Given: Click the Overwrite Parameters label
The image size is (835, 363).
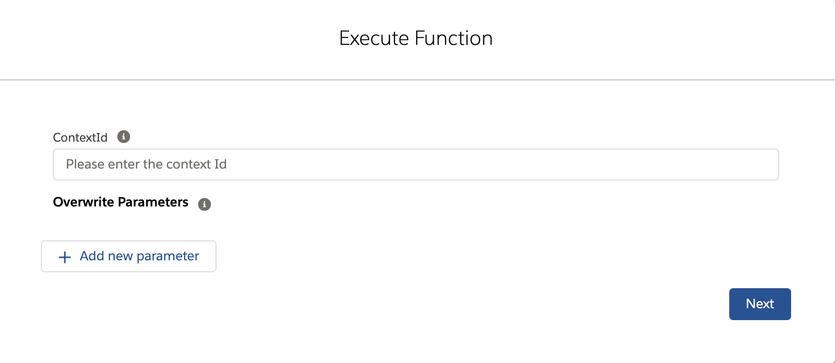Looking at the screenshot, I should point(121,202).
